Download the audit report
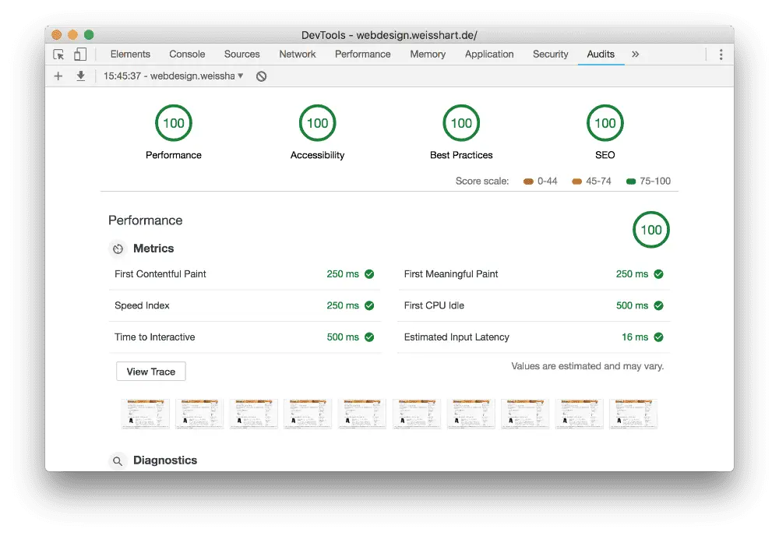The height and width of the screenshot is (536, 779). click(80, 76)
